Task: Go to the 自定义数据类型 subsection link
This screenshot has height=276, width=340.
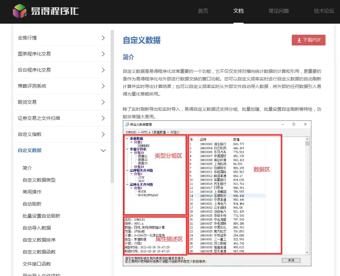Action: click(x=39, y=180)
